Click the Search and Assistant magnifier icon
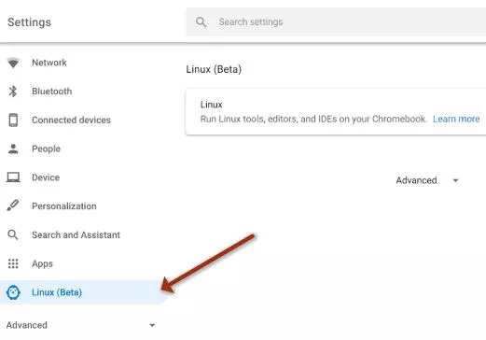This screenshot has height=340, width=486. 13,234
